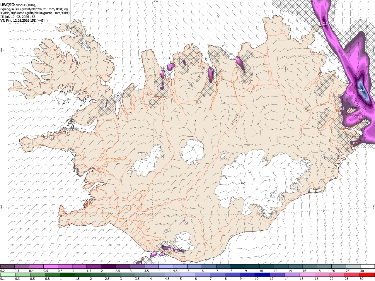Click the Hofsjökull glacier in central Iceland
The height and width of the screenshot is (281, 375).
pos(192,152)
